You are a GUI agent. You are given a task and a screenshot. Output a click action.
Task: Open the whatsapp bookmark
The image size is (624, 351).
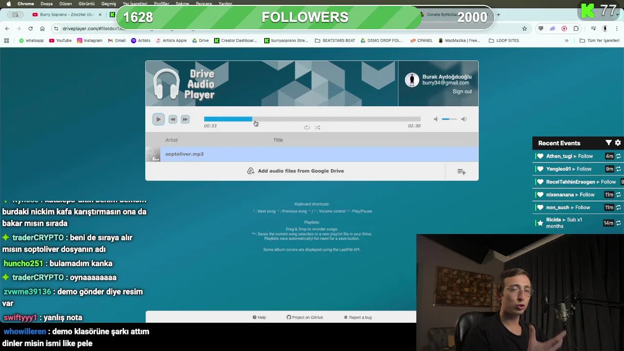31,40
